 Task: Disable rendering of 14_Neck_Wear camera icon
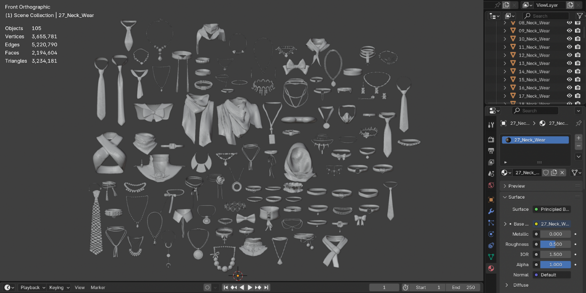pos(578,72)
